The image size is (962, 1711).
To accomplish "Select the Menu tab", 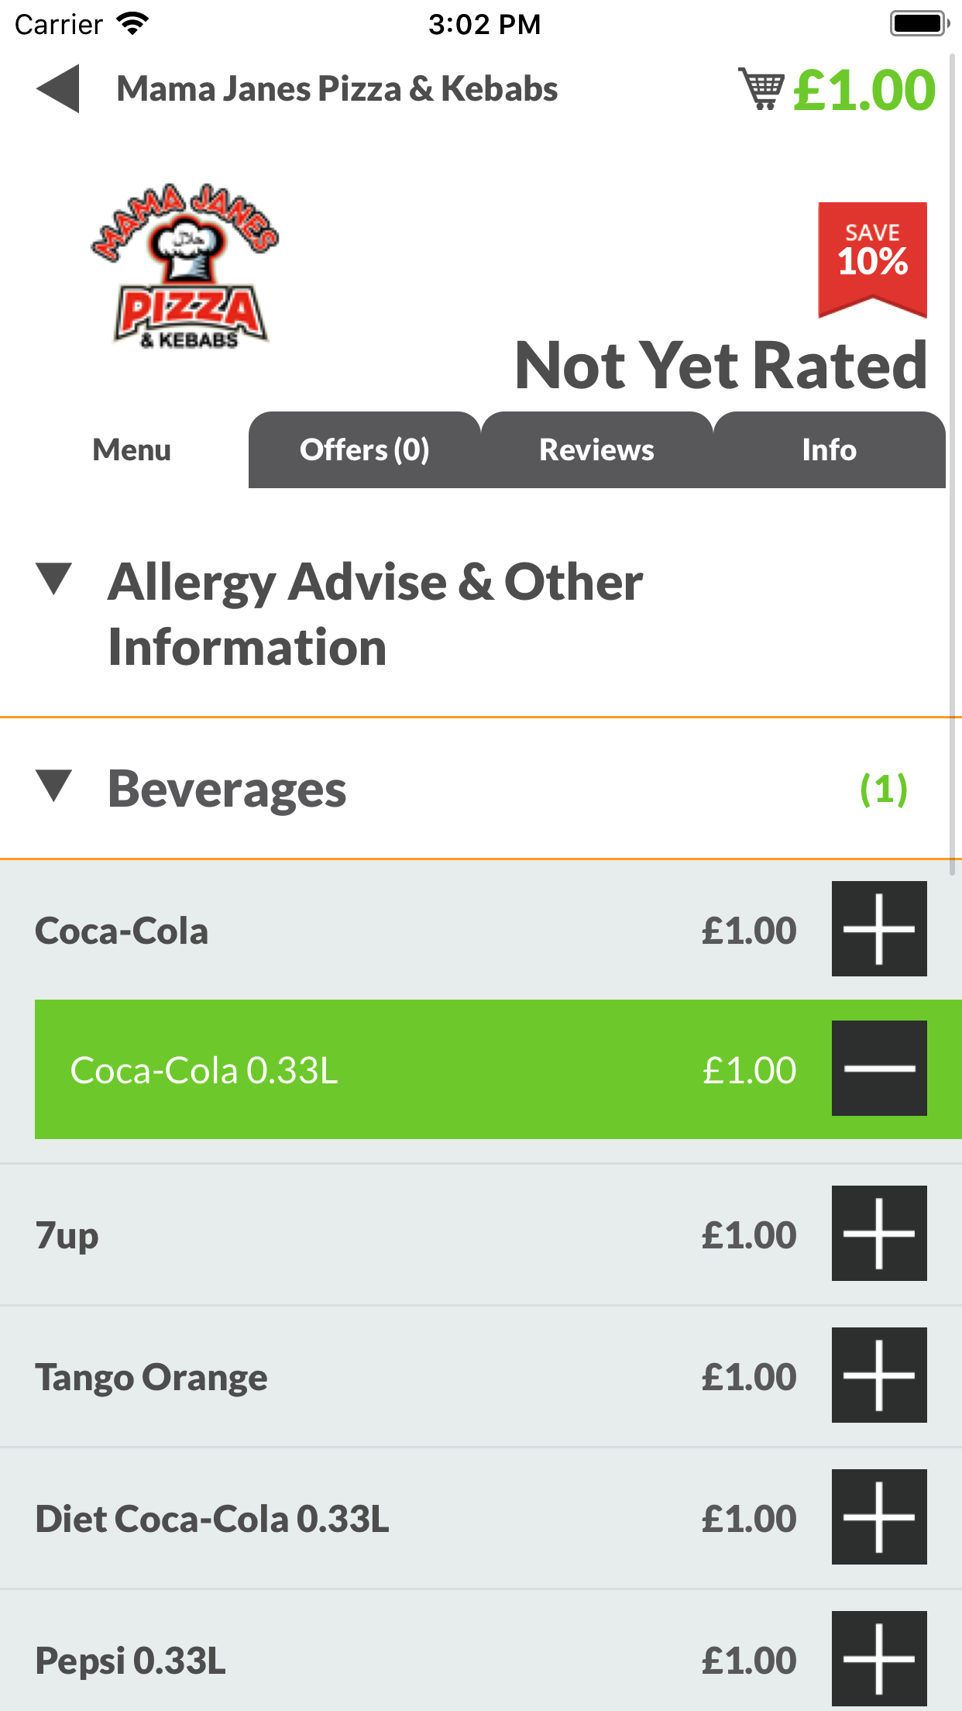I will click(132, 450).
